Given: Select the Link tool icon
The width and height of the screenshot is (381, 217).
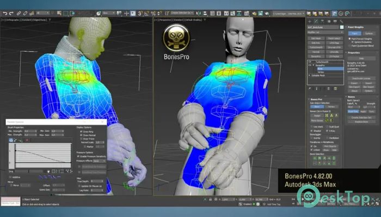Looking at the screenshot, I should tap(19, 14).
